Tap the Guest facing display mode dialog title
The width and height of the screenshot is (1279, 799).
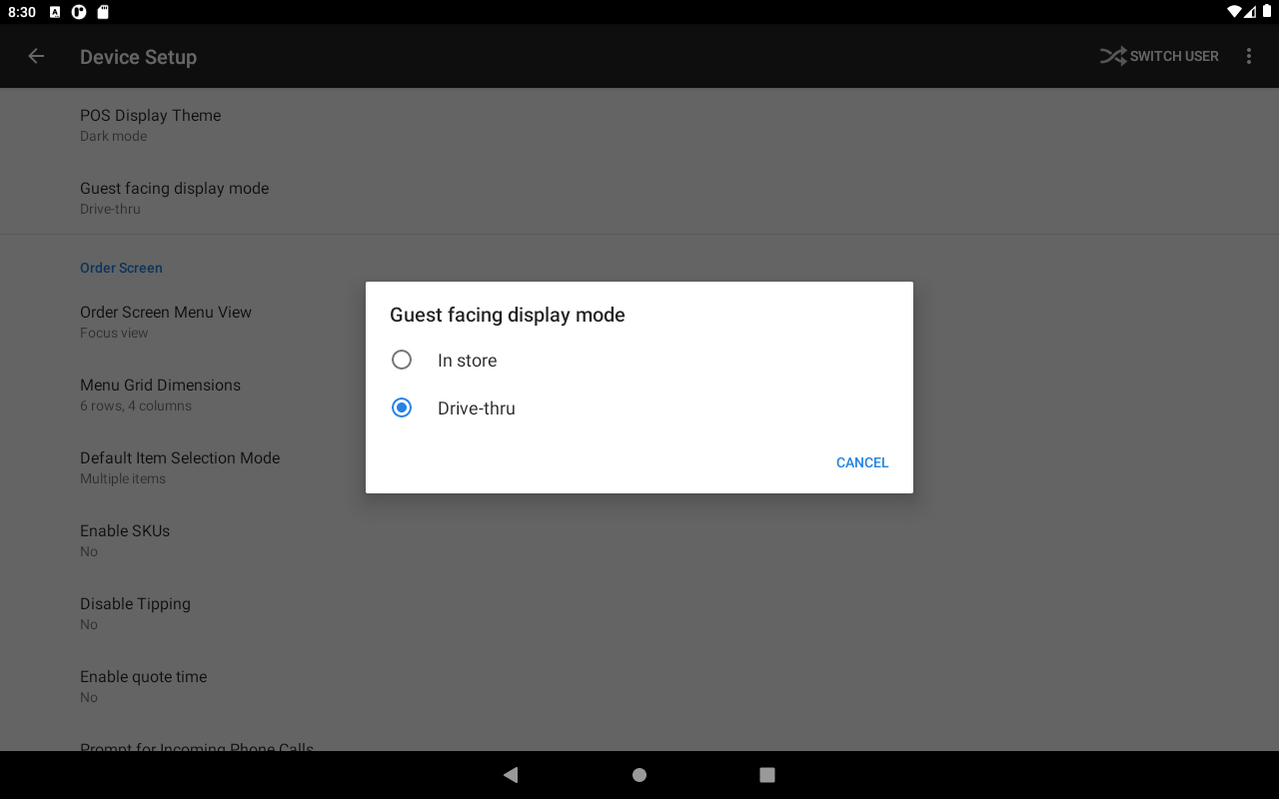pos(507,315)
